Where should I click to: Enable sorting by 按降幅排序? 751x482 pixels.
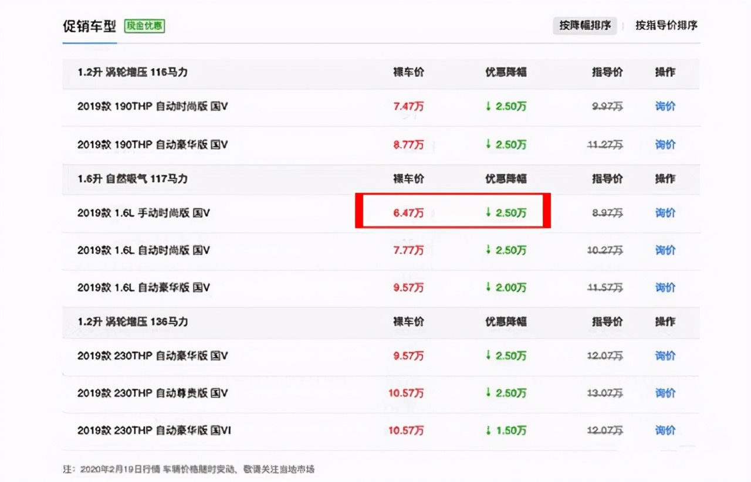point(584,25)
